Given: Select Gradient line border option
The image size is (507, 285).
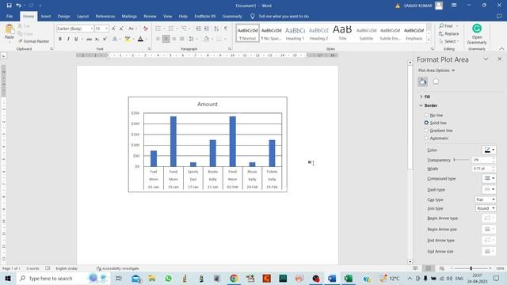Looking at the screenshot, I should 438,131.
